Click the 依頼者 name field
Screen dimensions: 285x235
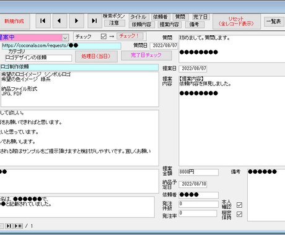click(198, 195)
